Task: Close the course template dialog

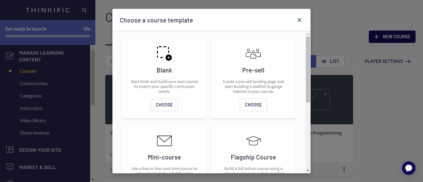Action: pyautogui.click(x=299, y=20)
